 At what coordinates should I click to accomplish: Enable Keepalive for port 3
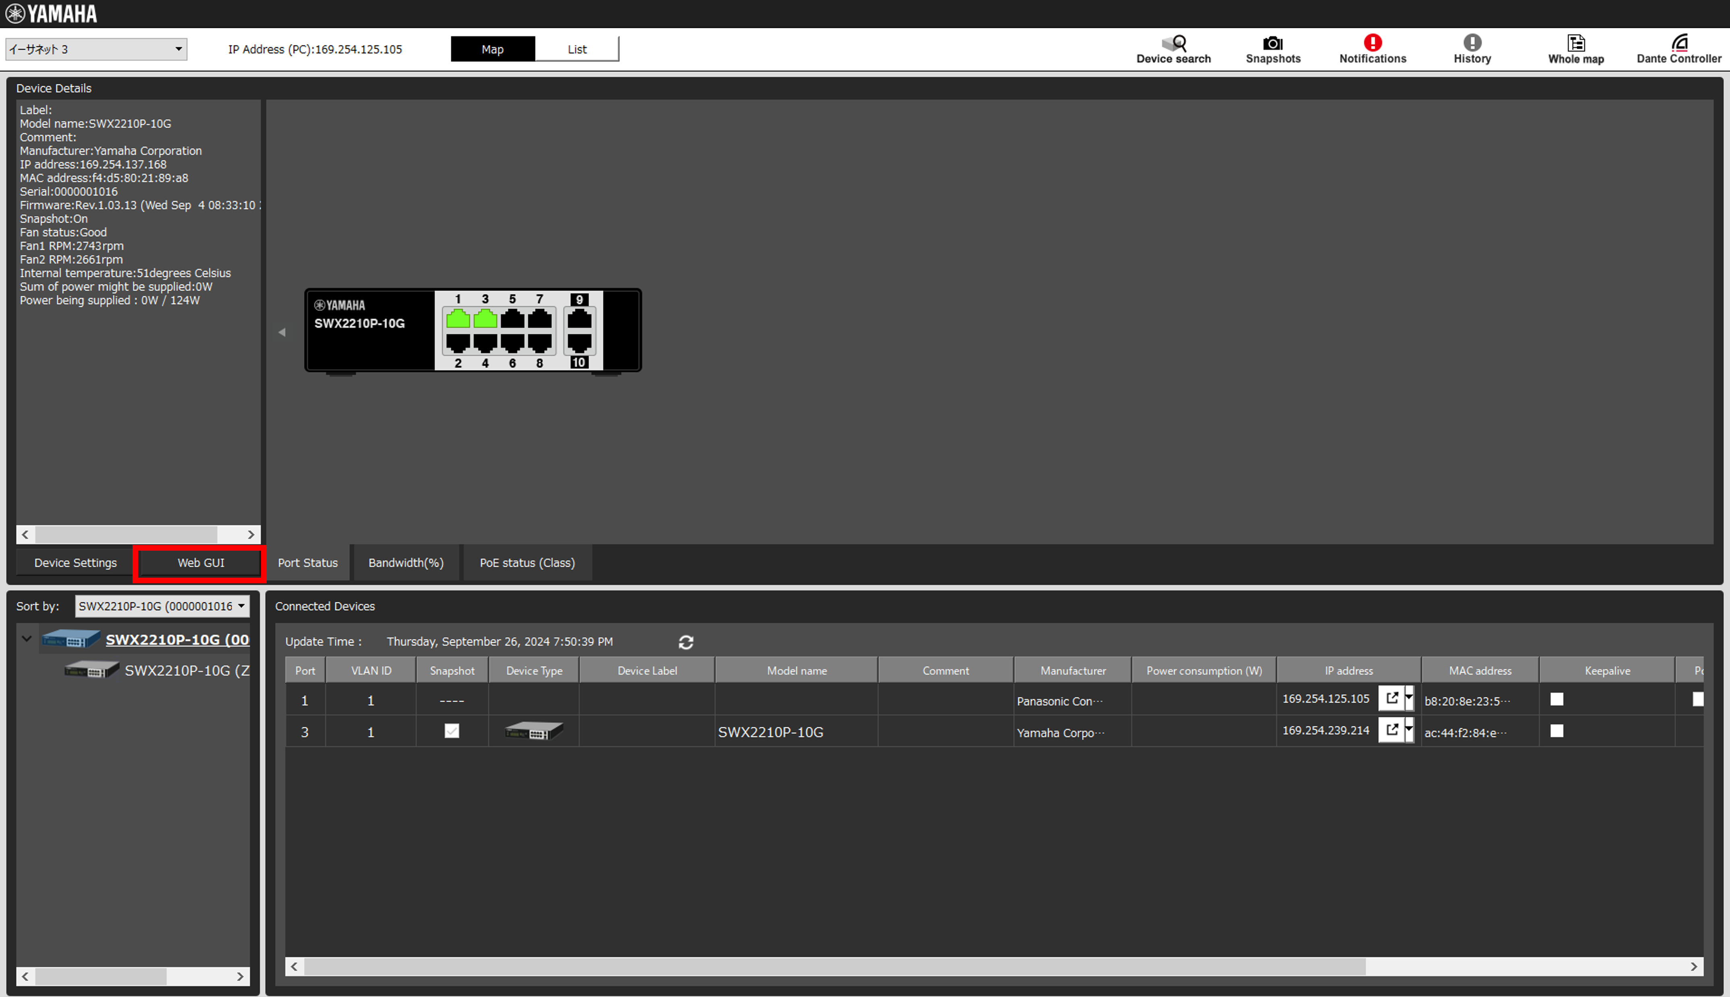(1557, 731)
